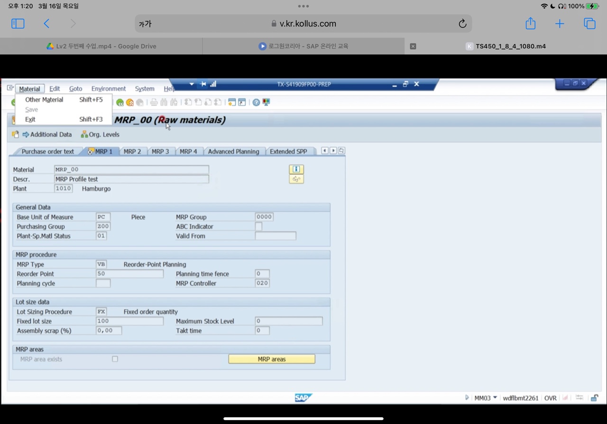Click the Org. Levels button
Viewport: 607px width, 424px height.
[100, 135]
